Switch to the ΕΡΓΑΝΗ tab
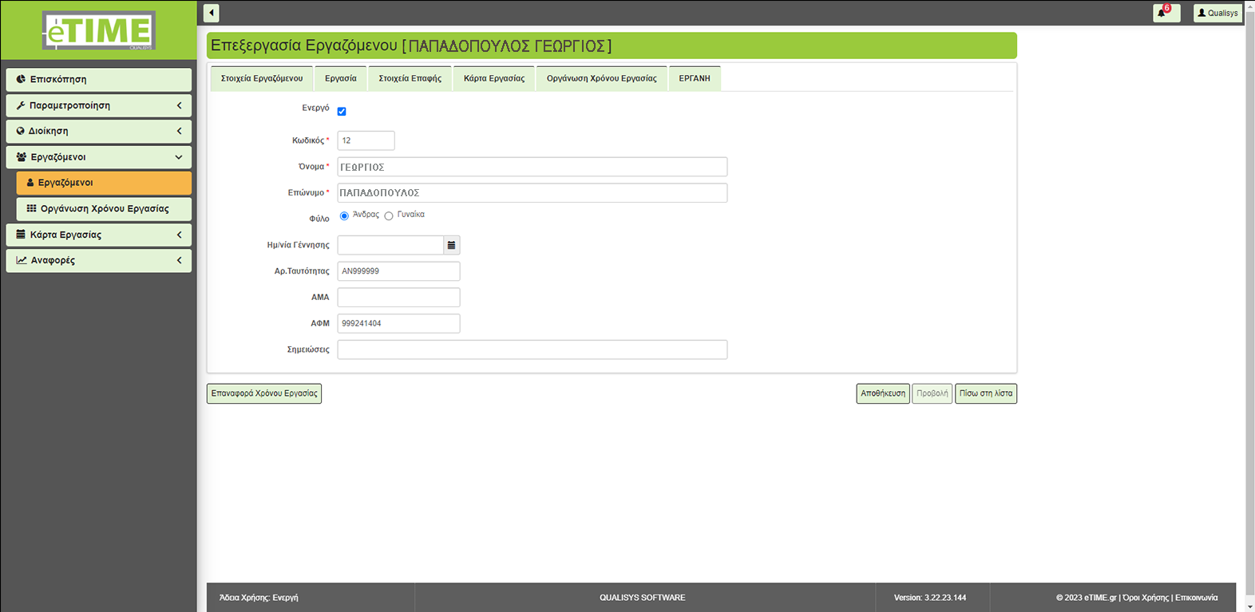The width and height of the screenshot is (1255, 612). [x=695, y=78]
